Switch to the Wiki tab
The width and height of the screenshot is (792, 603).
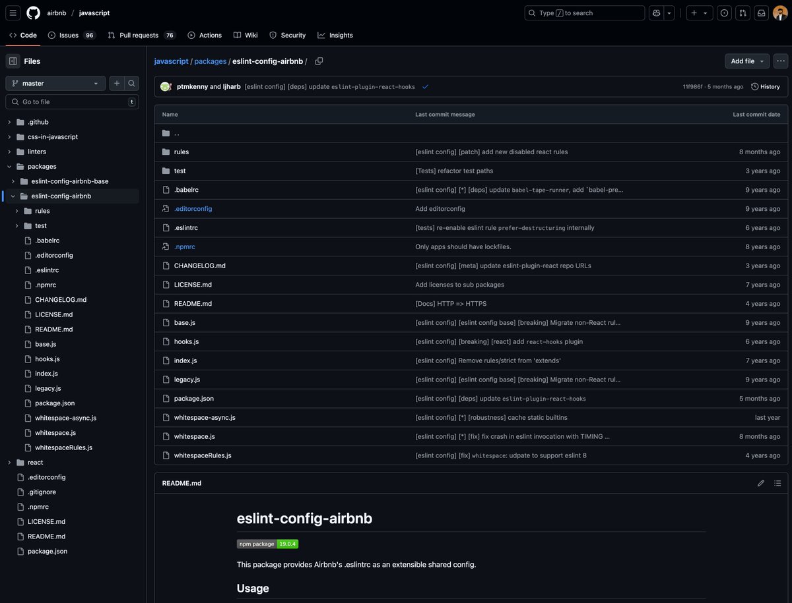click(246, 35)
